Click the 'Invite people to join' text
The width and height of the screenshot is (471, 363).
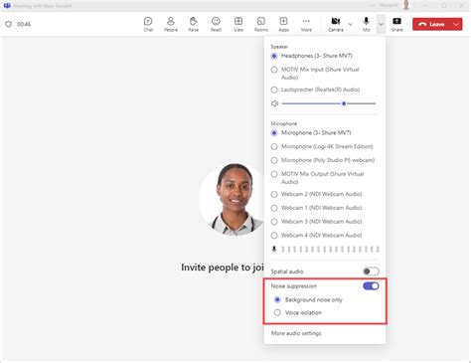[x=223, y=268]
